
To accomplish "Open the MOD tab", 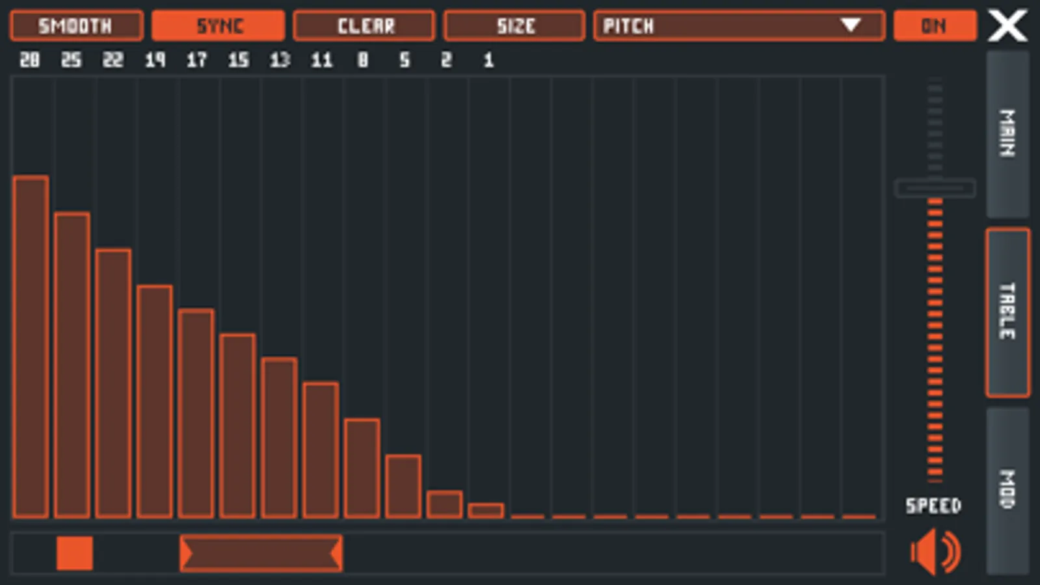I will click(x=1007, y=491).
